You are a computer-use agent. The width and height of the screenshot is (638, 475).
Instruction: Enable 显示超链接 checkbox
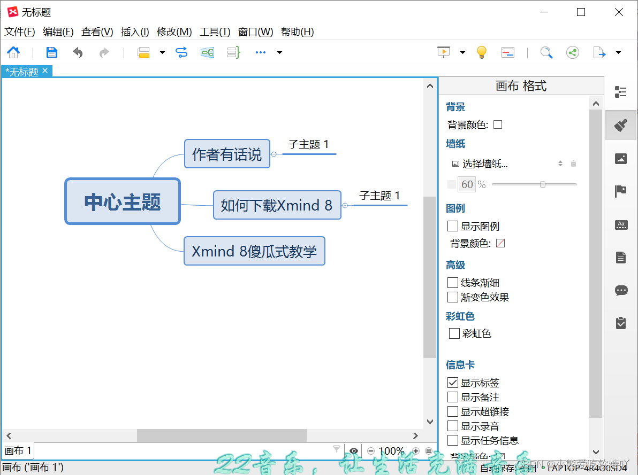click(x=452, y=411)
